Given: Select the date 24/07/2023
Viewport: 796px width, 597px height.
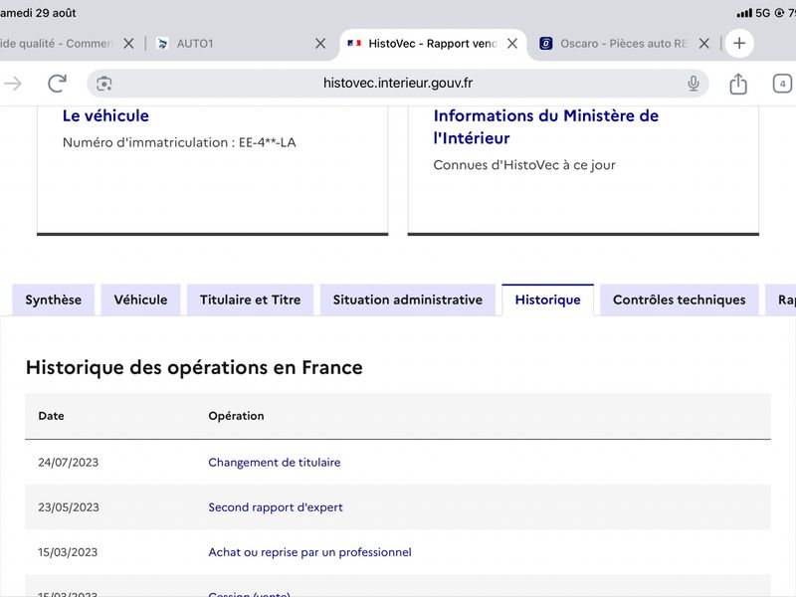Looking at the screenshot, I should pyautogui.click(x=68, y=463).
